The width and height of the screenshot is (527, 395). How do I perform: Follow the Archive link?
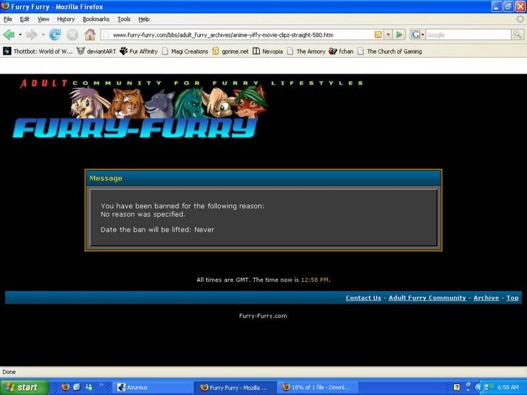pyautogui.click(x=486, y=298)
